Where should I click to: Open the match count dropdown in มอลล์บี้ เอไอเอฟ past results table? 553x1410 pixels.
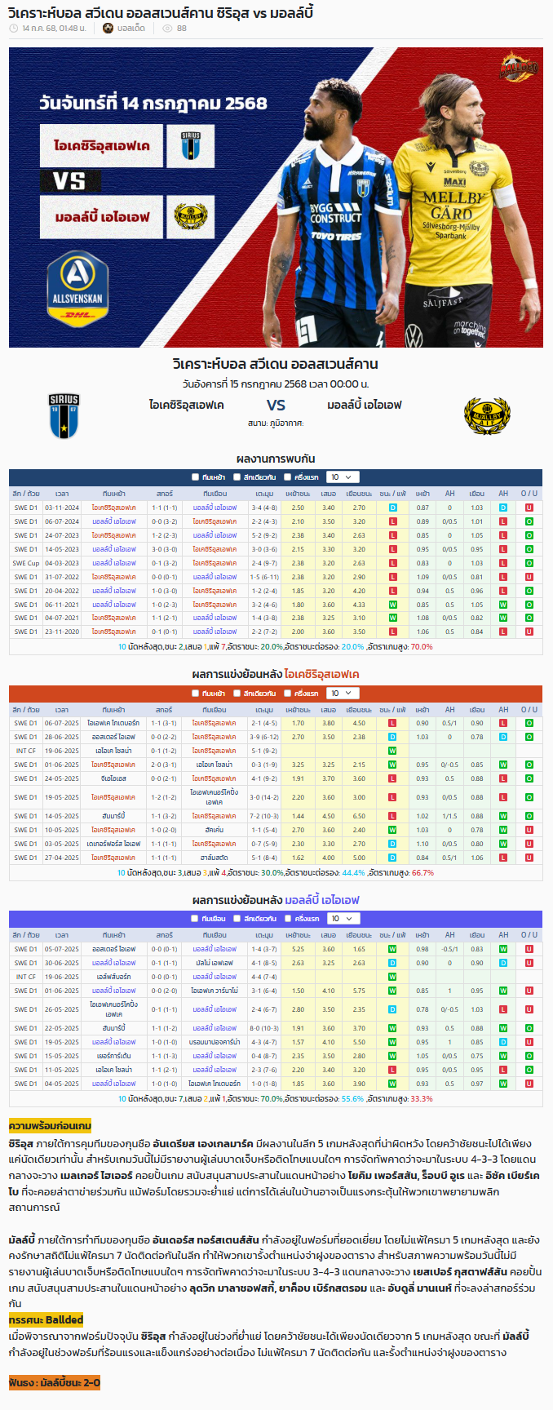coord(342,919)
